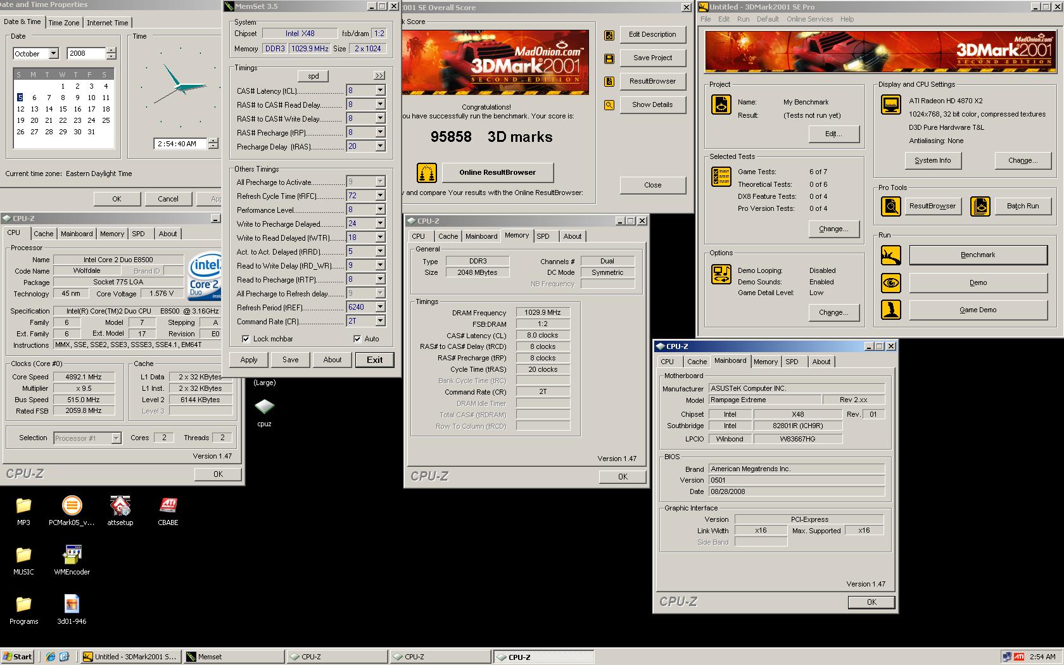The width and height of the screenshot is (1064, 665).
Task: Open SPD tab in CPU-Z Memory window
Action: pos(543,236)
